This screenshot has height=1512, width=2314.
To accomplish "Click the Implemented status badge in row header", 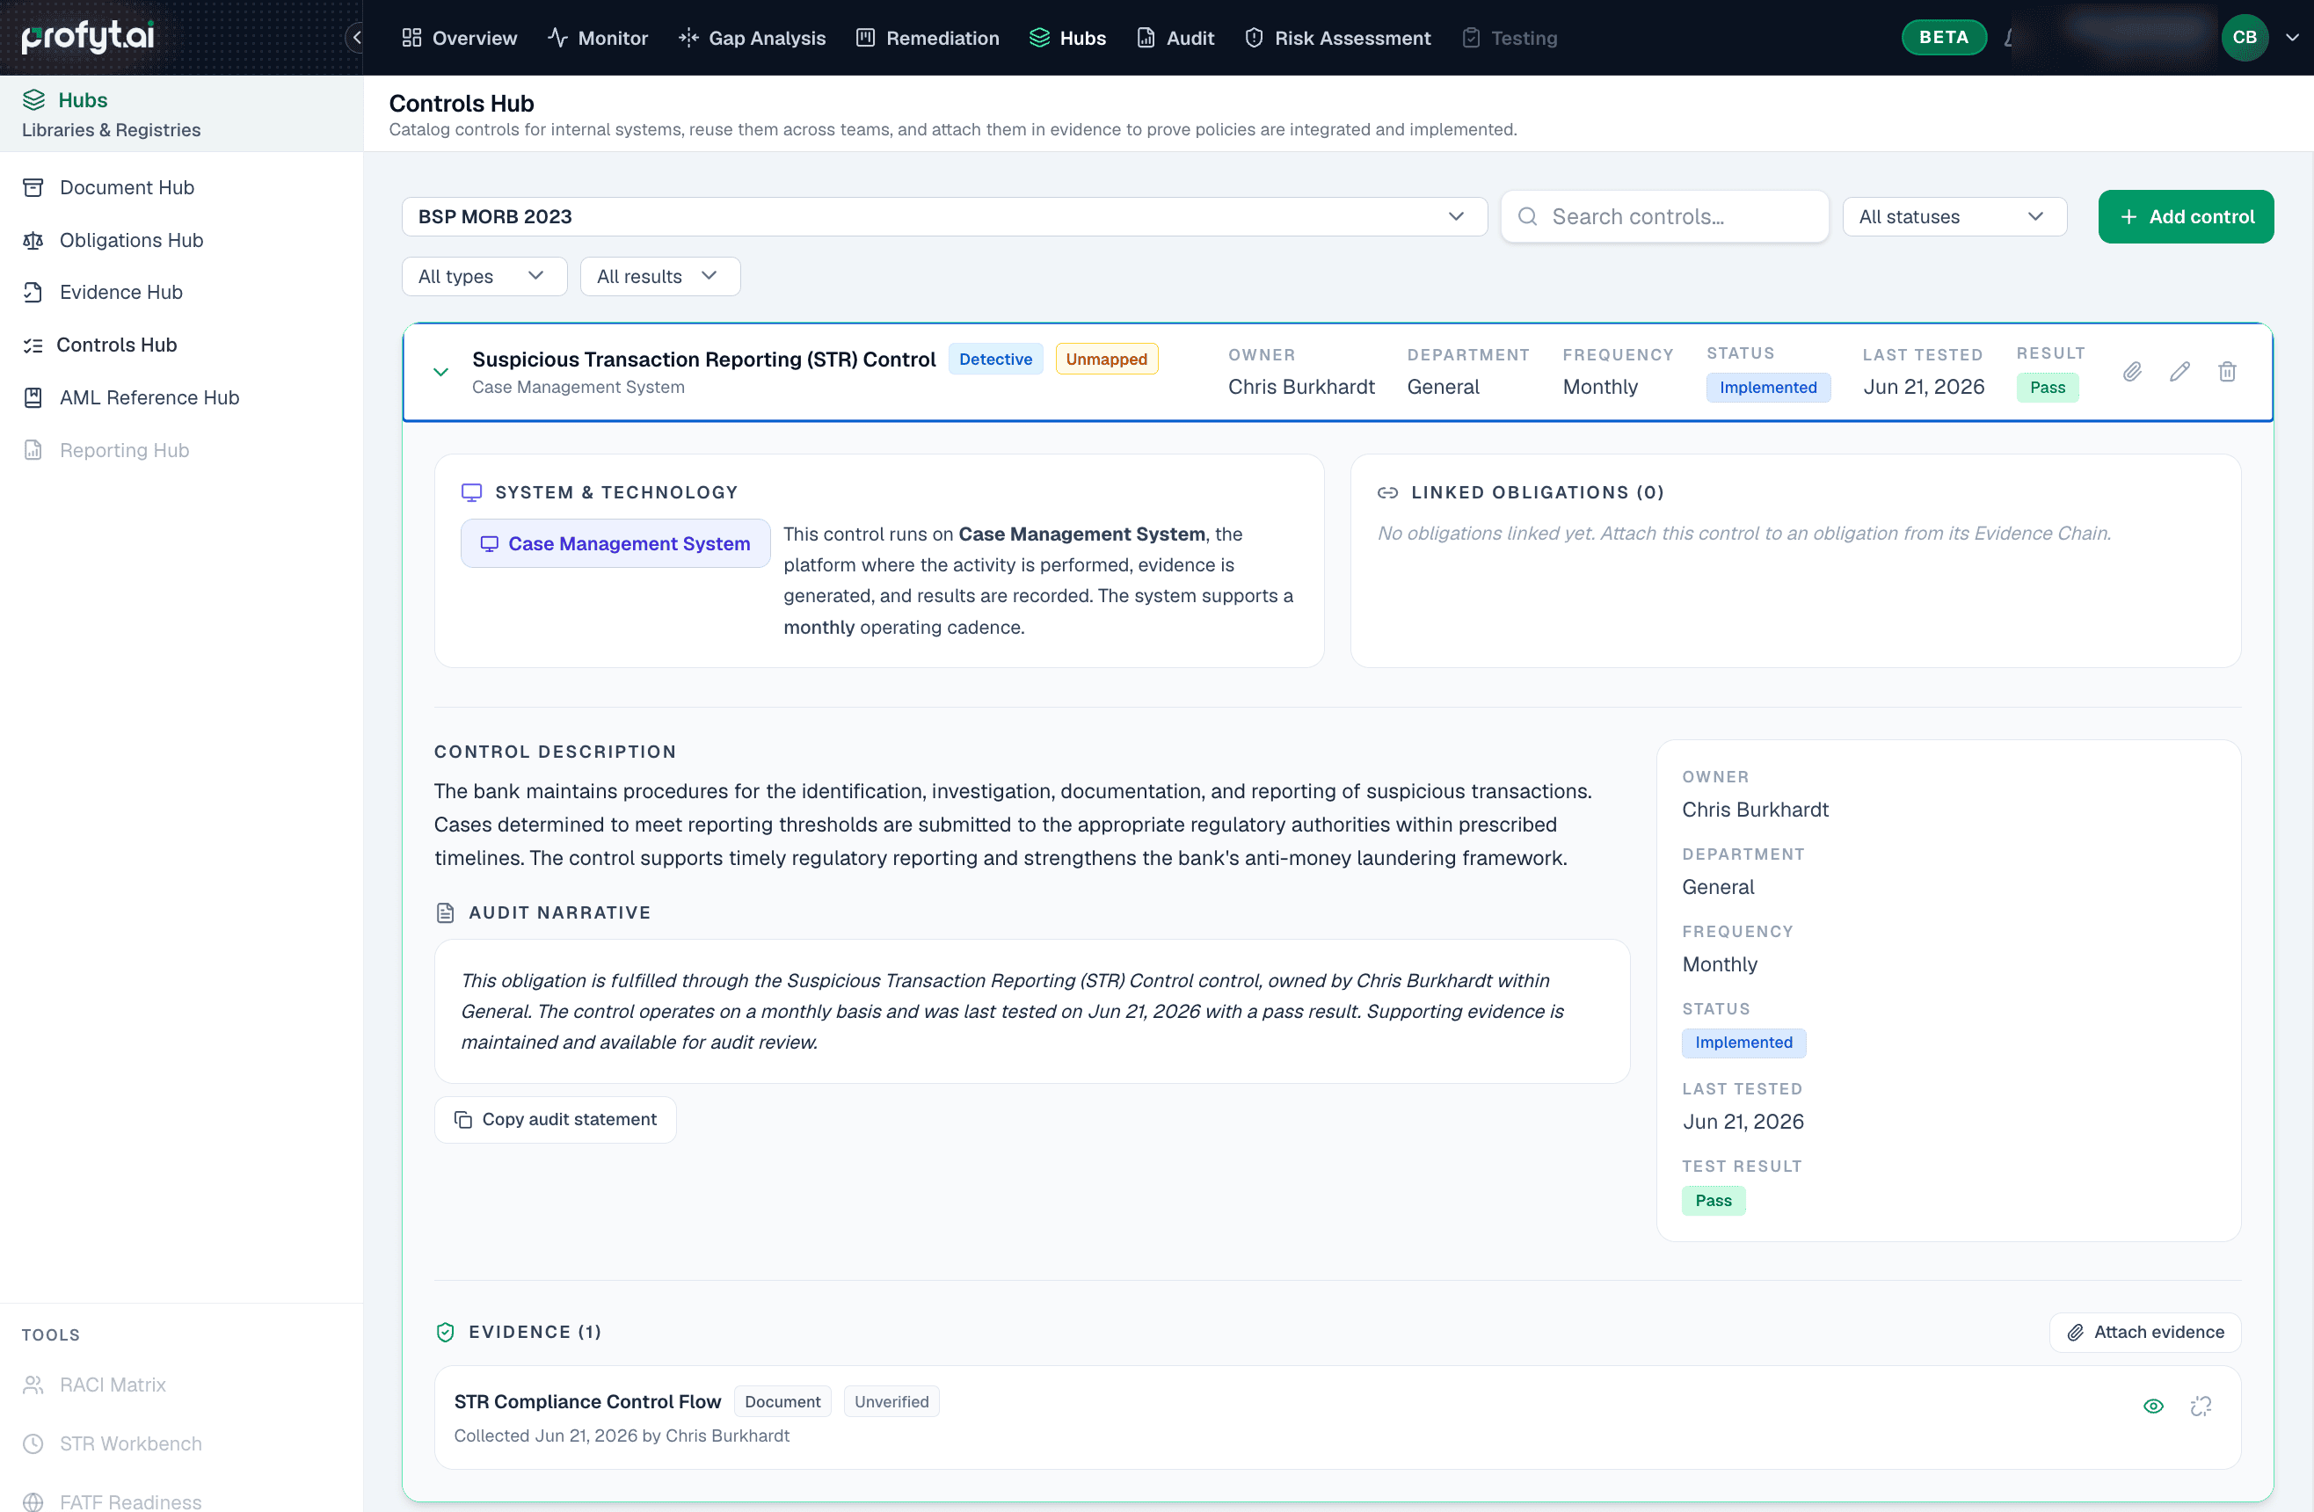I will click(1767, 387).
